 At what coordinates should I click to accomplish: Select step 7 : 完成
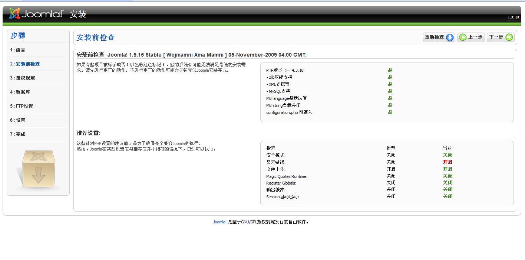click(x=18, y=134)
